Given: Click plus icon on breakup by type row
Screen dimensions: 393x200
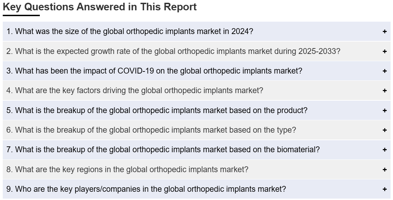Looking at the screenshot, I should coord(384,130).
